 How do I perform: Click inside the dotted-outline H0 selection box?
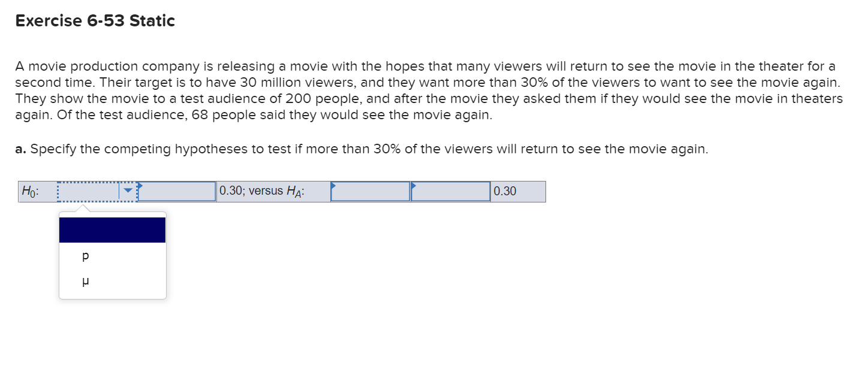click(87, 190)
